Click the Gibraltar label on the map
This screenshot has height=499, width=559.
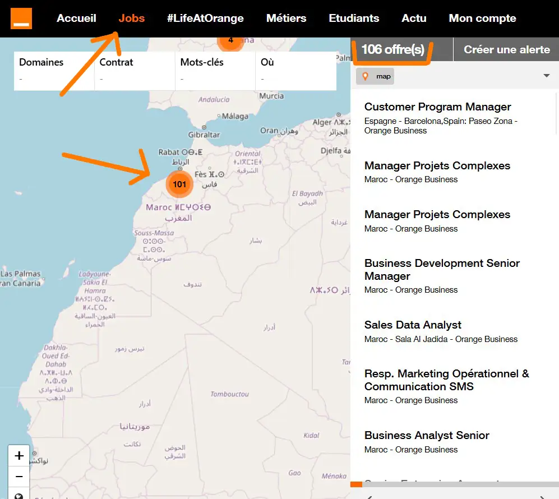(x=204, y=135)
